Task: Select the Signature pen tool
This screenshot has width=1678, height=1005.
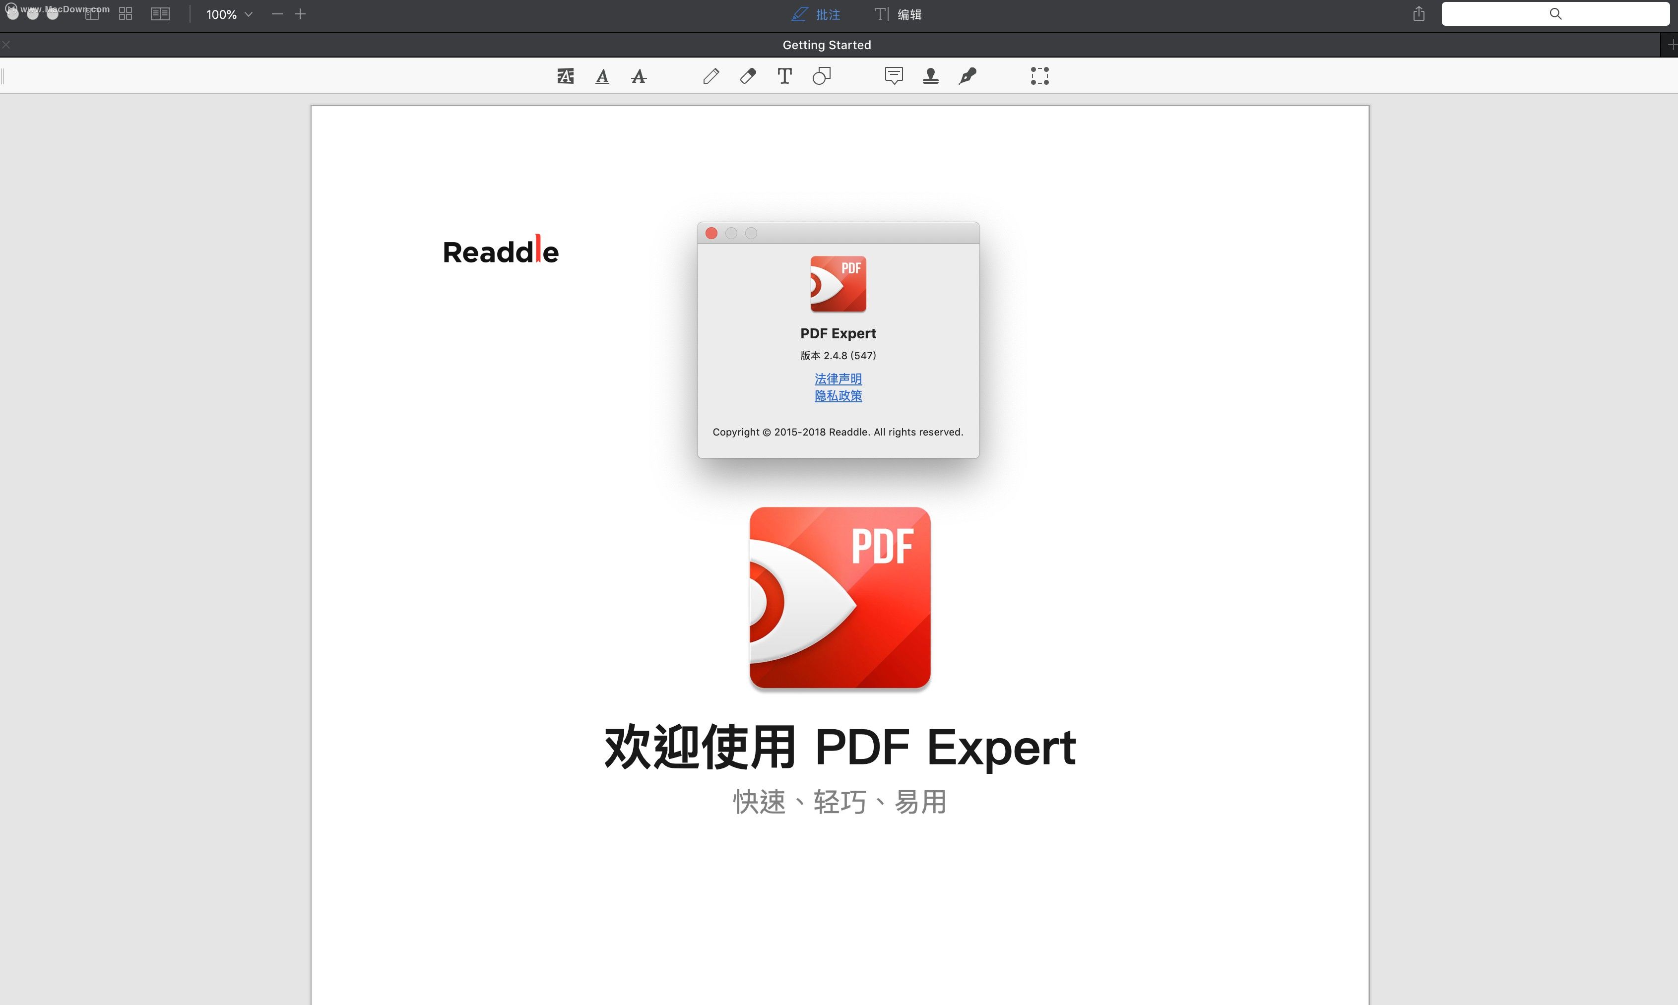Action: tap(968, 76)
